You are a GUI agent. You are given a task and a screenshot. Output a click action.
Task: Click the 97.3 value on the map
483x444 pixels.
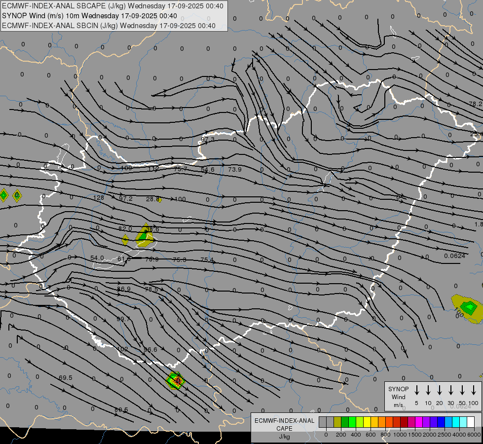208,140
